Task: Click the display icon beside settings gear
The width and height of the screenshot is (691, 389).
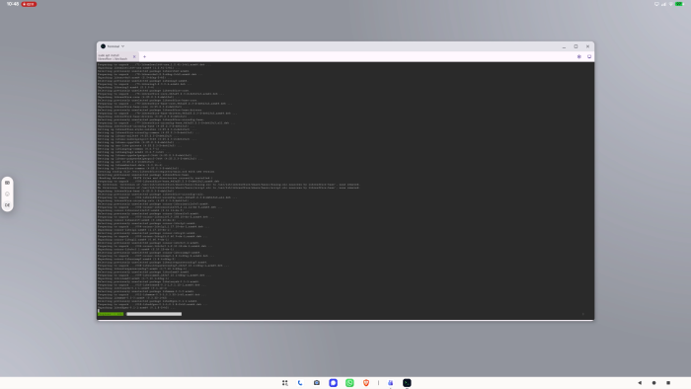Action: pyautogui.click(x=589, y=56)
